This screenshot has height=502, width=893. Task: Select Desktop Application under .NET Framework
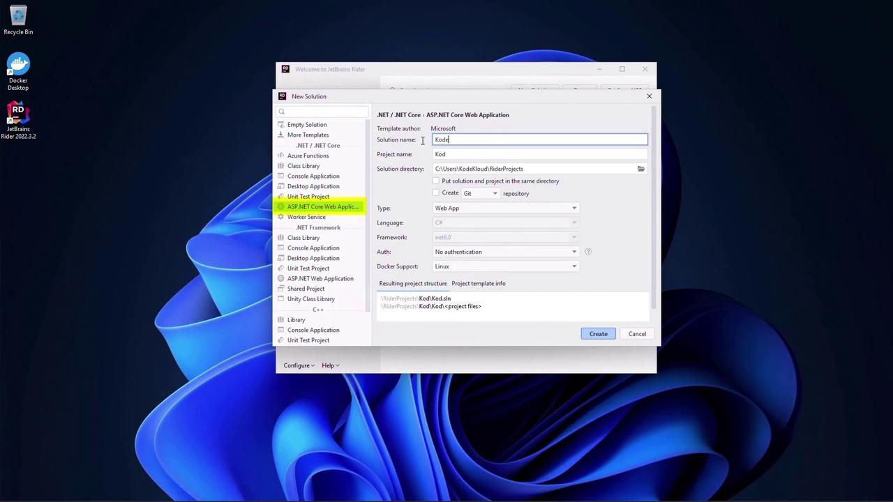(x=313, y=258)
